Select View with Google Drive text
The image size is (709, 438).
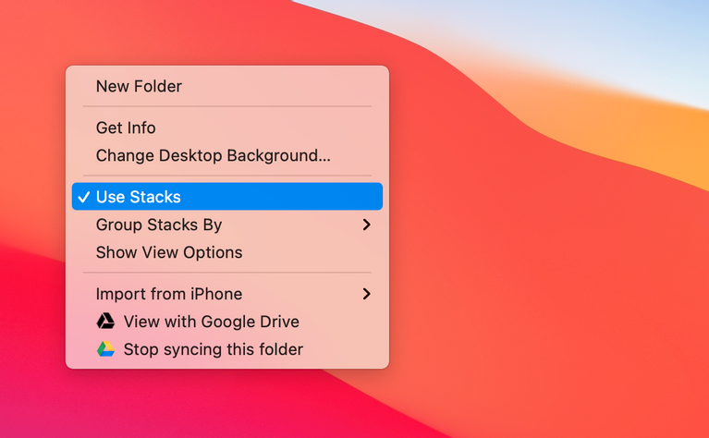(x=211, y=322)
